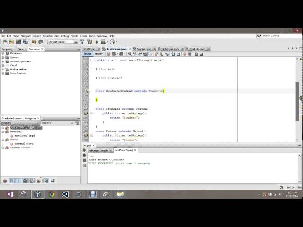Click the lightbulb hint on GraduateStudent line
The image size is (303, 227).
pyautogui.click(x=87, y=91)
